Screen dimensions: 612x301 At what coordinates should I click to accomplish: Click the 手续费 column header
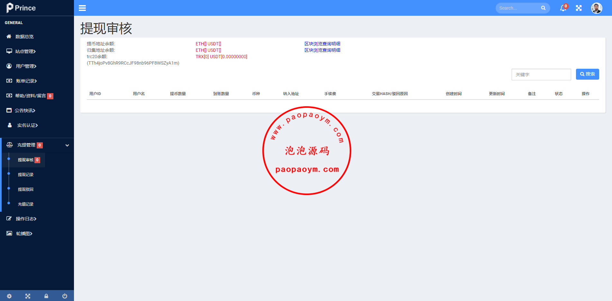tap(330, 94)
